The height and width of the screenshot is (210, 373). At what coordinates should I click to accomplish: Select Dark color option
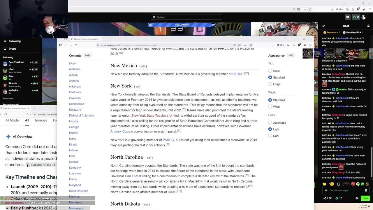pyautogui.click(x=270, y=136)
